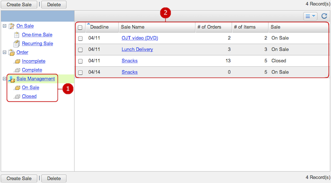Click folder icon under Sale Management On Sale
The width and height of the screenshot is (331, 183).
(17, 88)
